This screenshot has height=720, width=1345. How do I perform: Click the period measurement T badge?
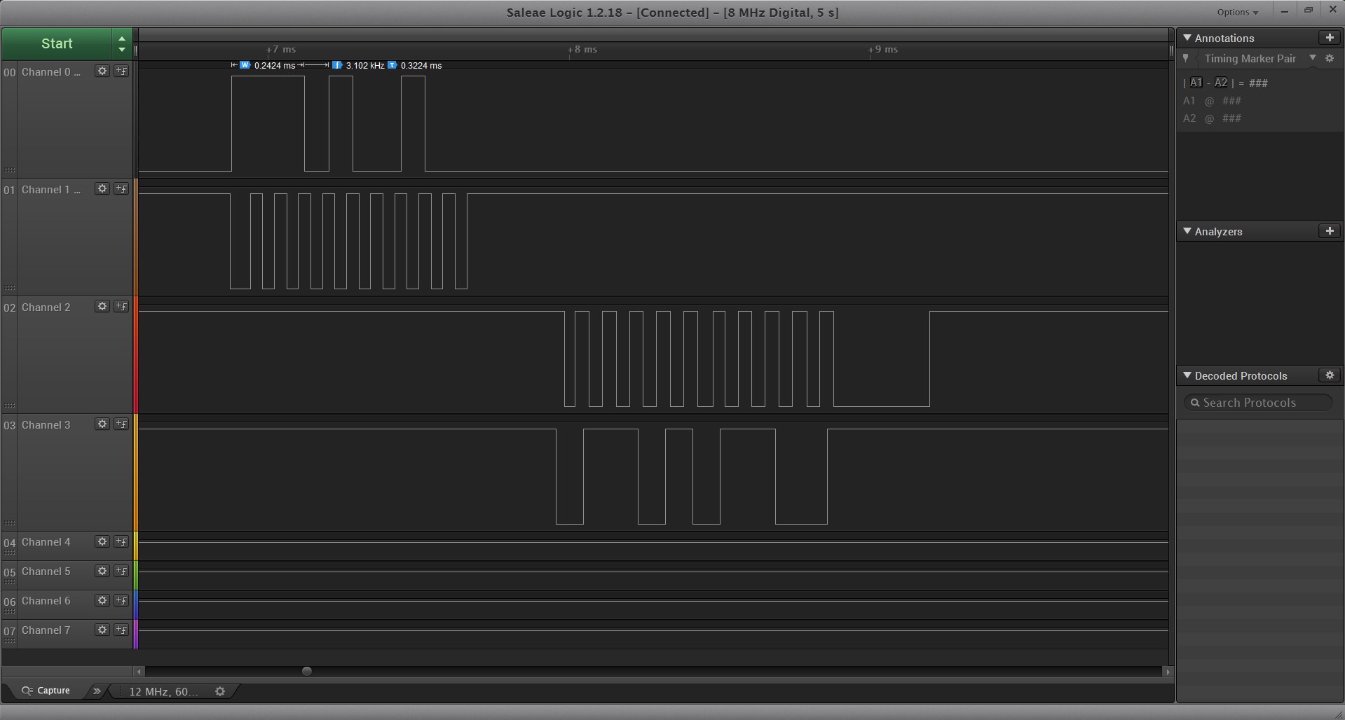point(392,65)
